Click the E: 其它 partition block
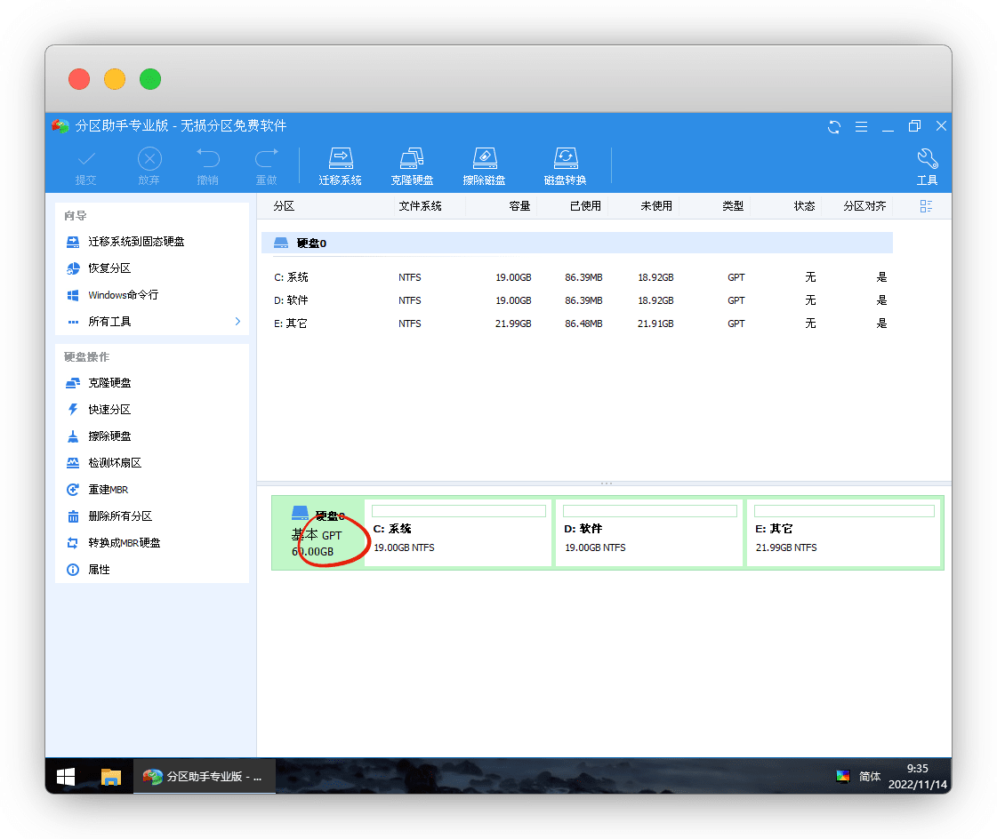The width and height of the screenshot is (997, 839). pos(844,532)
